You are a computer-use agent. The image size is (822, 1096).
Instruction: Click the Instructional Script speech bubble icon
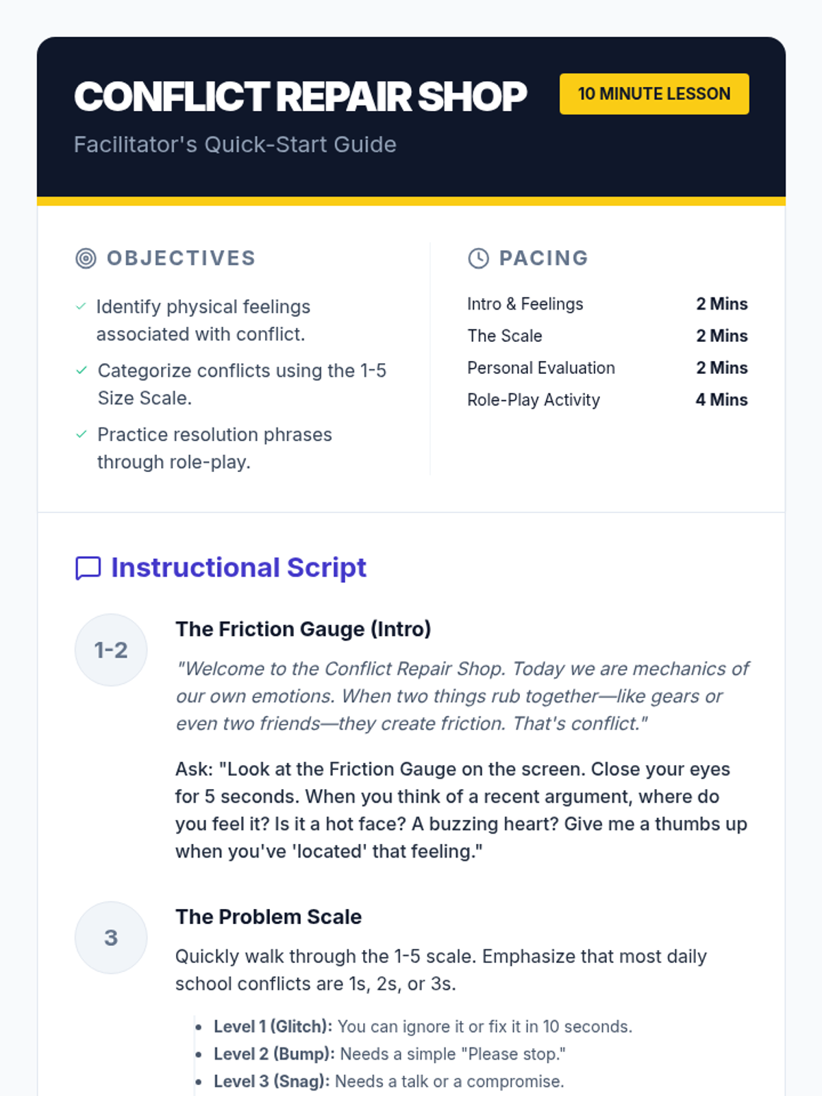click(88, 568)
